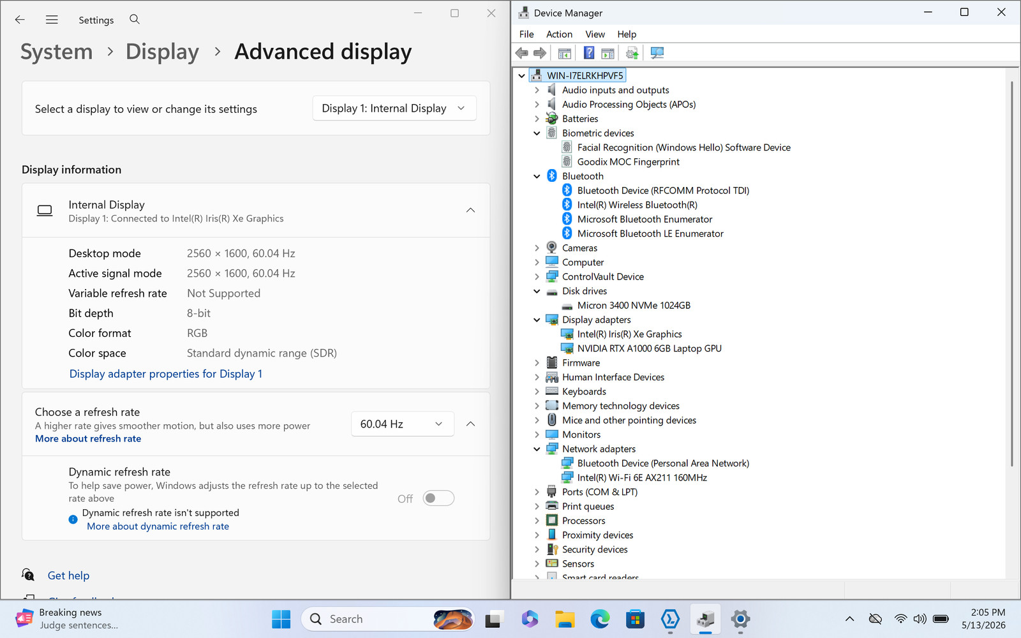The image size is (1021, 638).
Task: Collapse the Bluetooth category in device tree
Action: coord(537,176)
